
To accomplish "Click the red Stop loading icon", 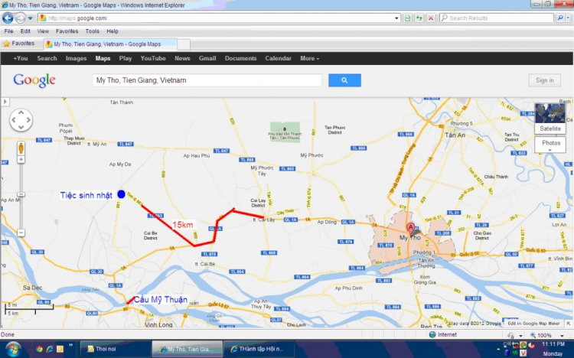I will tap(431, 18).
